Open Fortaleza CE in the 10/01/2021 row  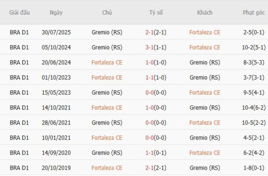[x=107, y=138]
